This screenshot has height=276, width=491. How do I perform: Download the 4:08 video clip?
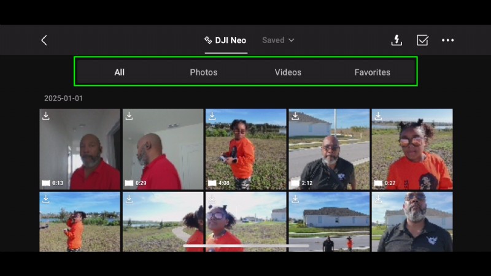tap(212, 116)
